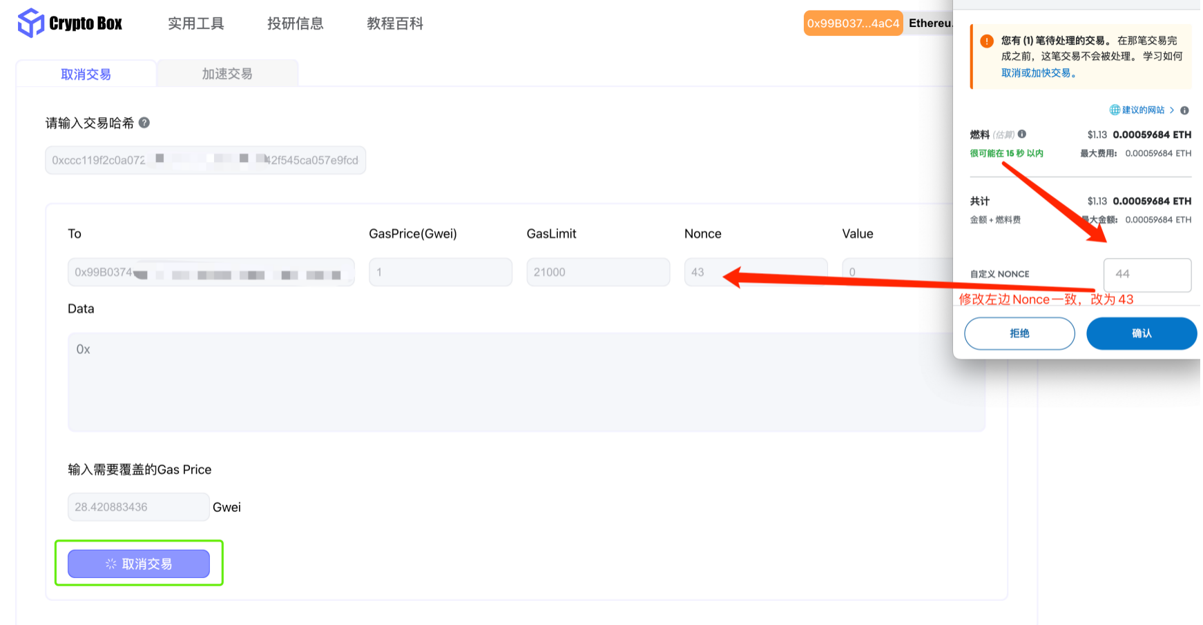Image resolution: width=1203 pixels, height=625 pixels.
Task: Open the 投研信息 menu
Action: [x=296, y=23]
